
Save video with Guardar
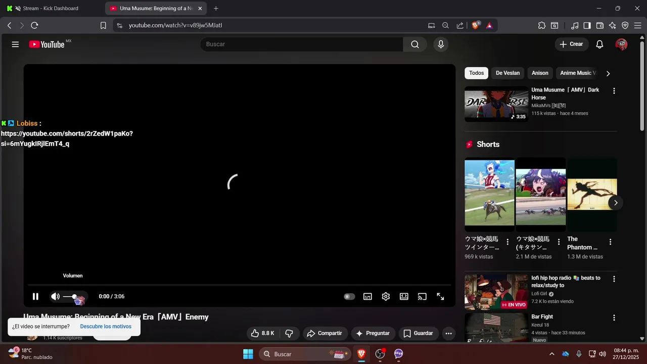pyautogui.click(x=419, y=333)
